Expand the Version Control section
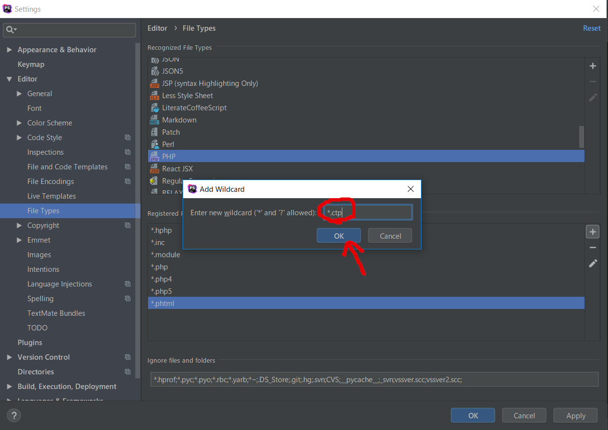The height and width of the screenshot is (430, 608). point(9,357)
